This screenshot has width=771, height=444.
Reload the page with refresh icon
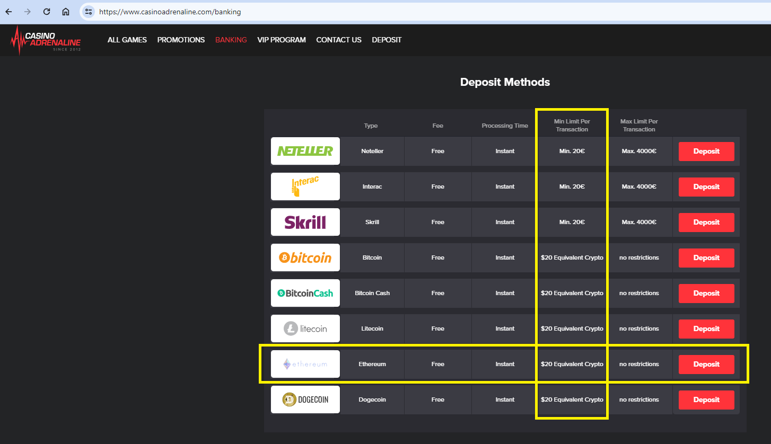click(x=47, y=12)
